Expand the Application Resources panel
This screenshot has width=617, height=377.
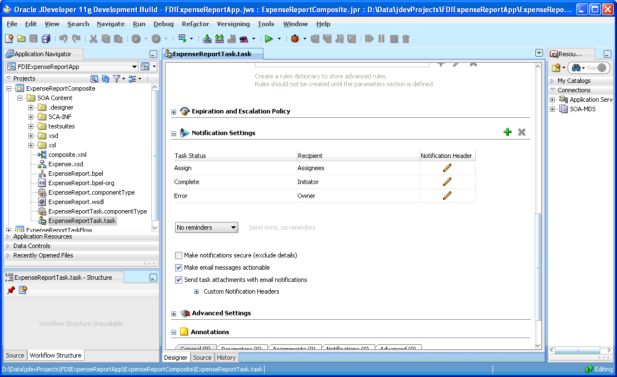(8, 236)
